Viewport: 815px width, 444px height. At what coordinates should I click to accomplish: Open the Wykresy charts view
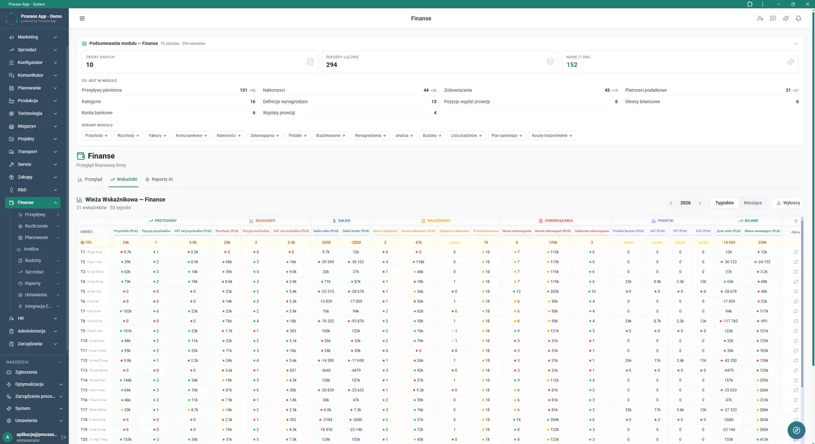coord(788,203)
